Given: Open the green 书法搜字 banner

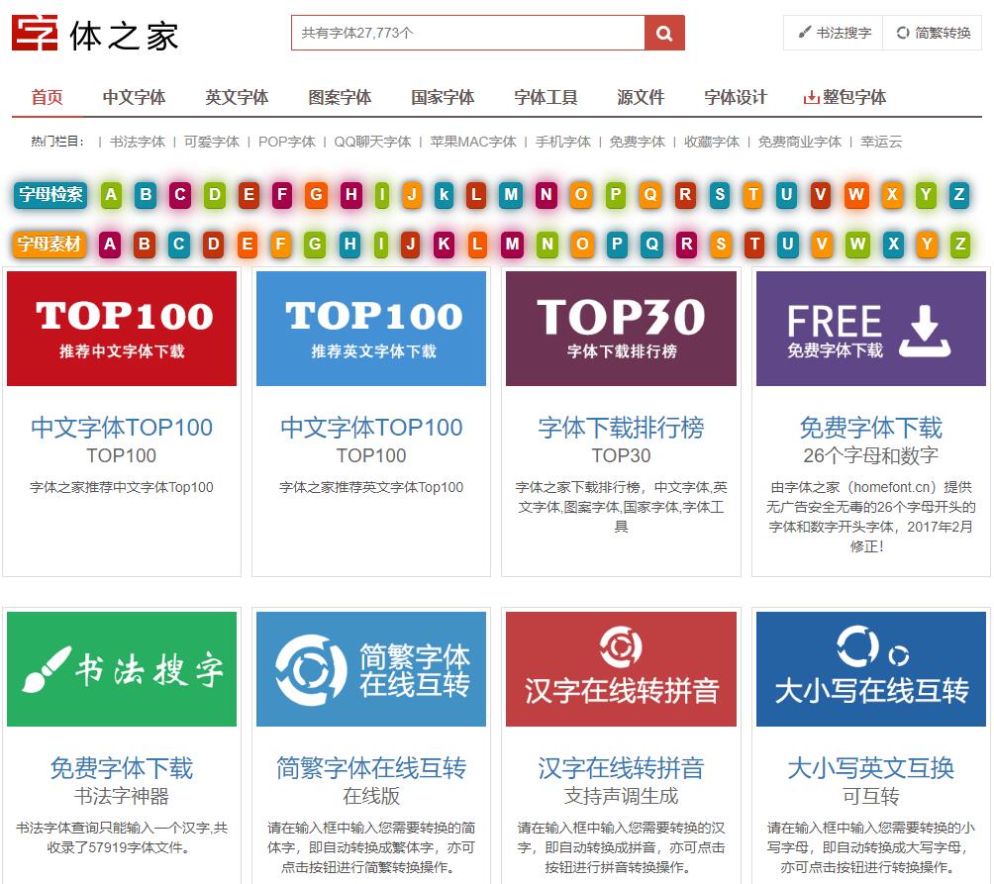Looking at the screenshot, I should [x=122, y=668].
